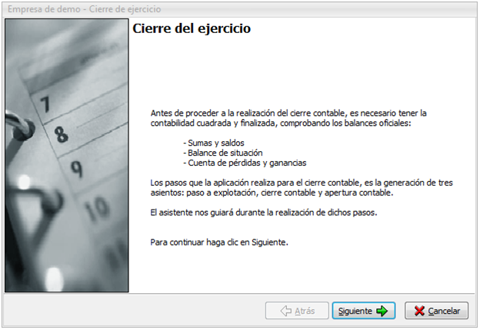Click the Cancelar button
Screen dimensions: 480x330
pos(436,311)
